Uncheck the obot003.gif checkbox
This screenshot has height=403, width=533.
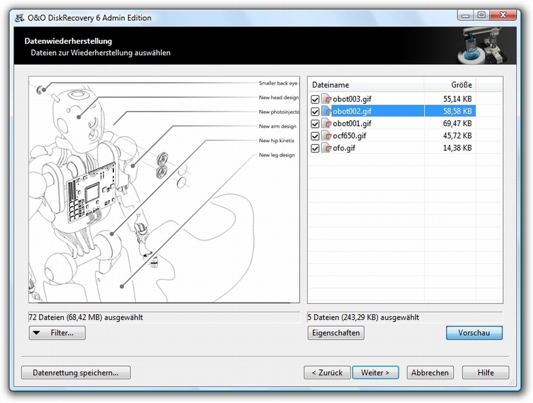(x=315, y=99)
